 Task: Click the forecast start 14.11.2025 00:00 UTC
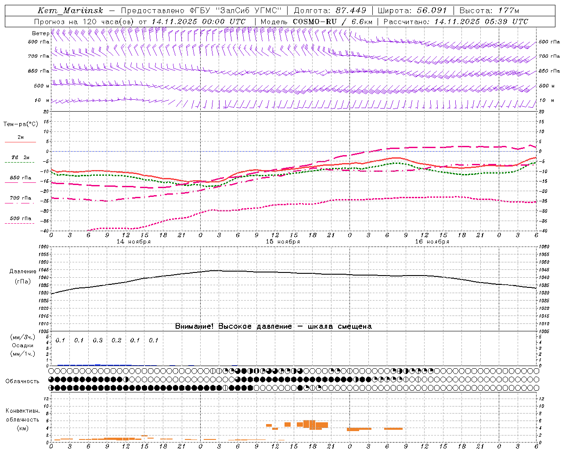point(198,22)
